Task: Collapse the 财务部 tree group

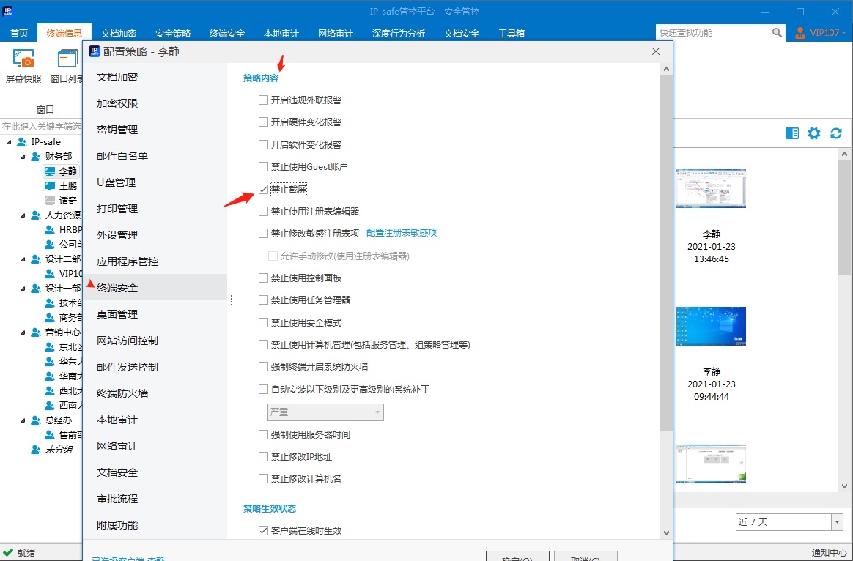Action: pyautogui.click(x=23, y=157)
